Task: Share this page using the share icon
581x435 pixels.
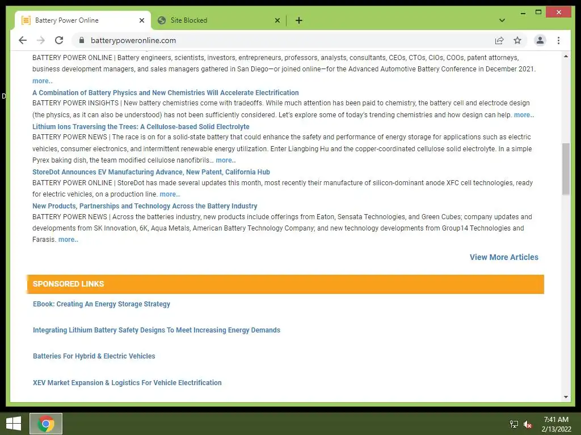Action: tap(499, 40)
